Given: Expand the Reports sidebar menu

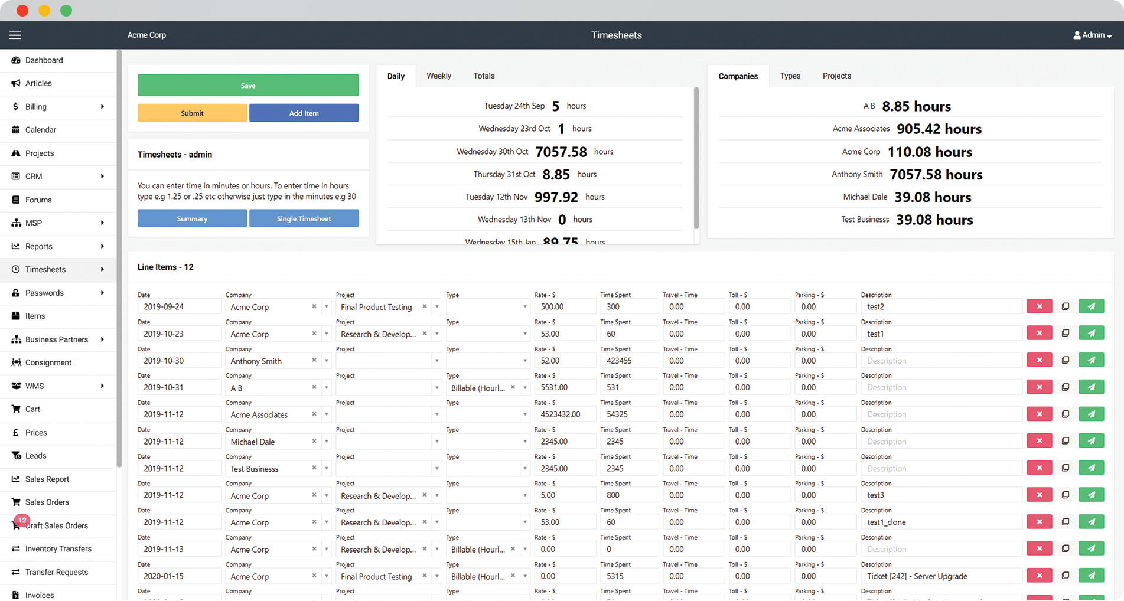Looking at the screenshot, I should click(x=102, y=246).
